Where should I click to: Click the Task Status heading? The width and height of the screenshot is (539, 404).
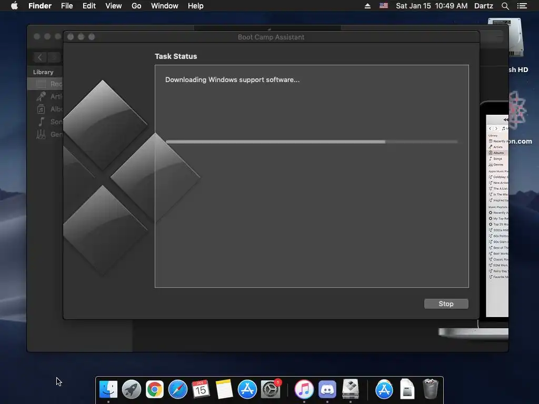pyautogui.click(x=176, y=56)
